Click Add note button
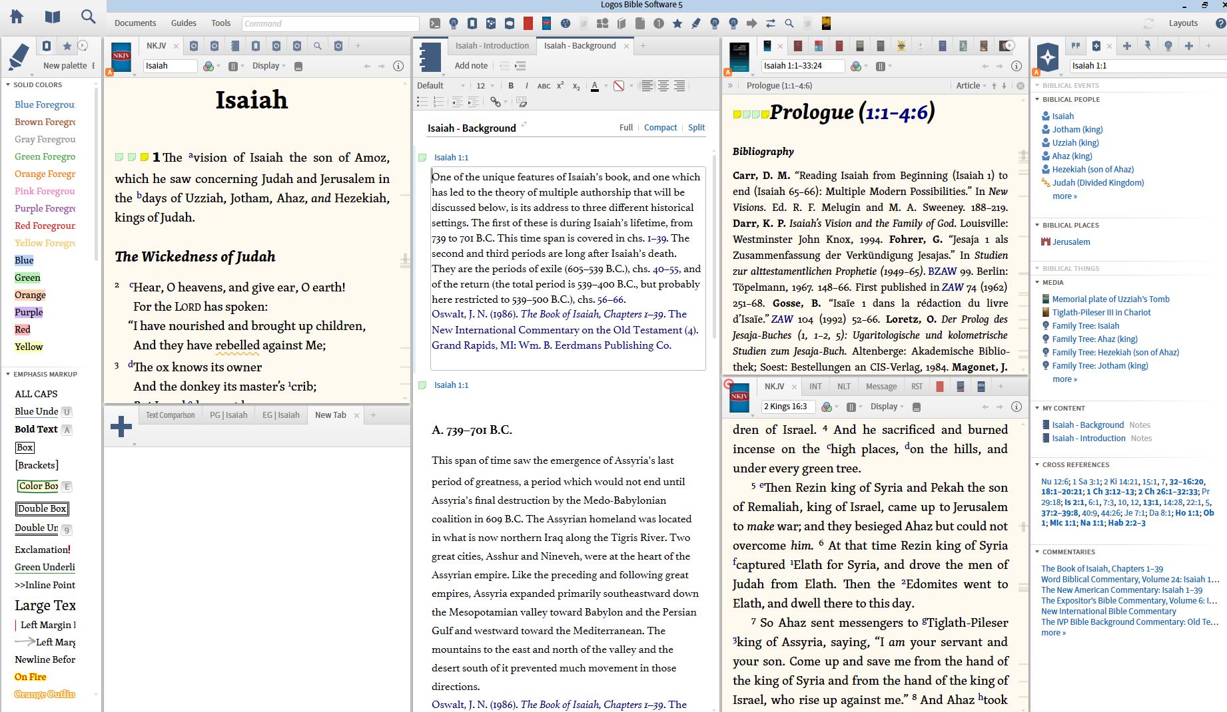Image resolution: width=1227 pixels, height=712 pixels. click(471, 66)
